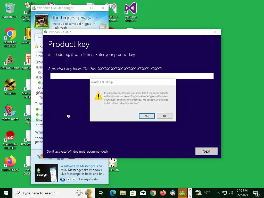The height and width of the screenshot is (198, 264).
Task: Close the Windos 9 Setup window
Action: click(215, 32)
